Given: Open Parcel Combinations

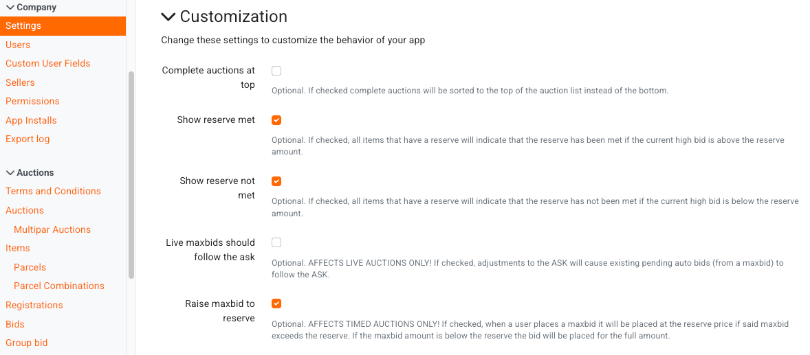Looking at the screenshot, I should click(x=59, y=286).
